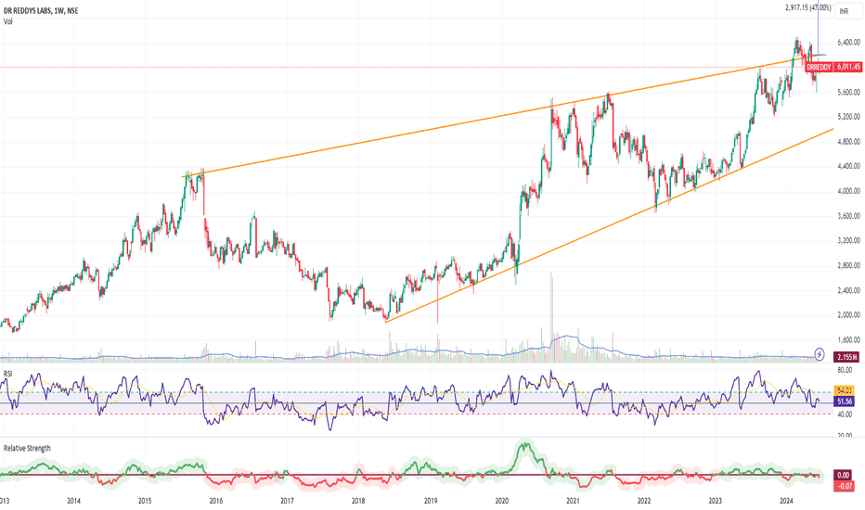The width and height of the screenshot is (865, 510).
Task: Click the 5,600.00 price axis label
Action: pos(848,92)
